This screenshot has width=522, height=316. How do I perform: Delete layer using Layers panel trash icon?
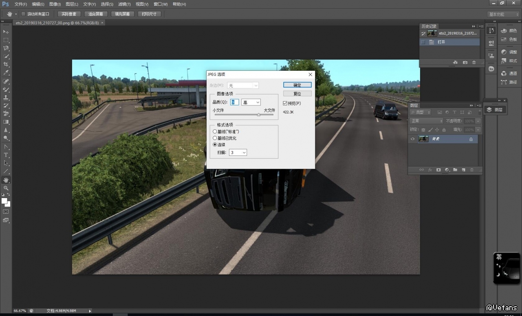tap(472, 170)
